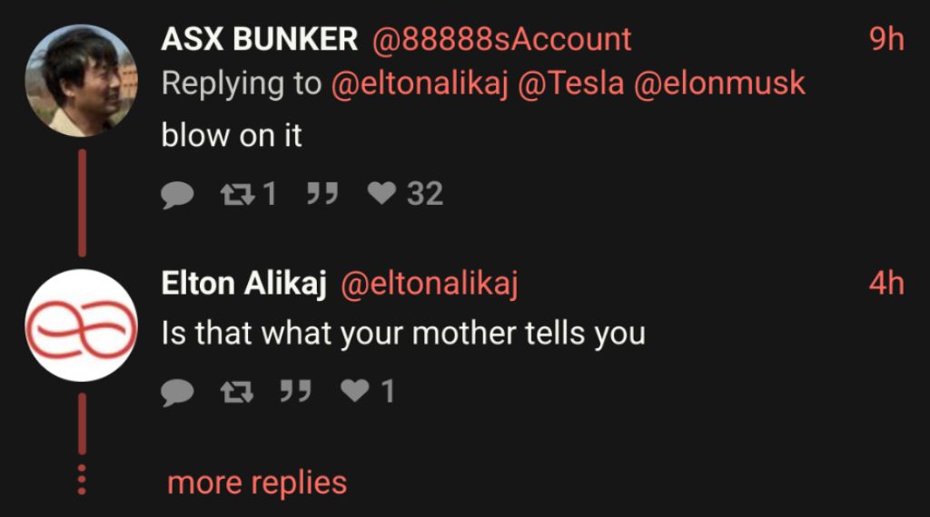Viewport: 930px width, 517px height.
Task: Click the Elton Alikaj display name
Action: [x=243, y=284]
